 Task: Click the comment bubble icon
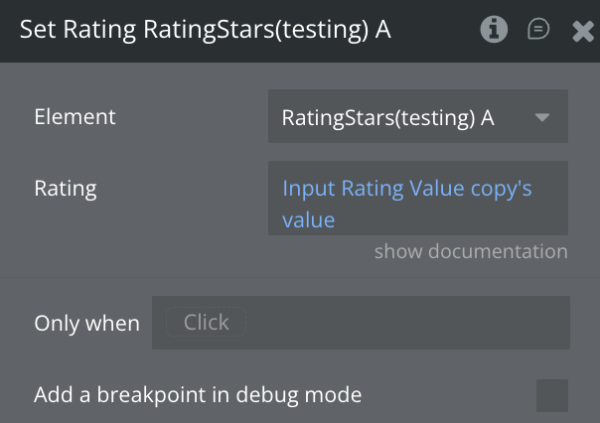[538, 30]
